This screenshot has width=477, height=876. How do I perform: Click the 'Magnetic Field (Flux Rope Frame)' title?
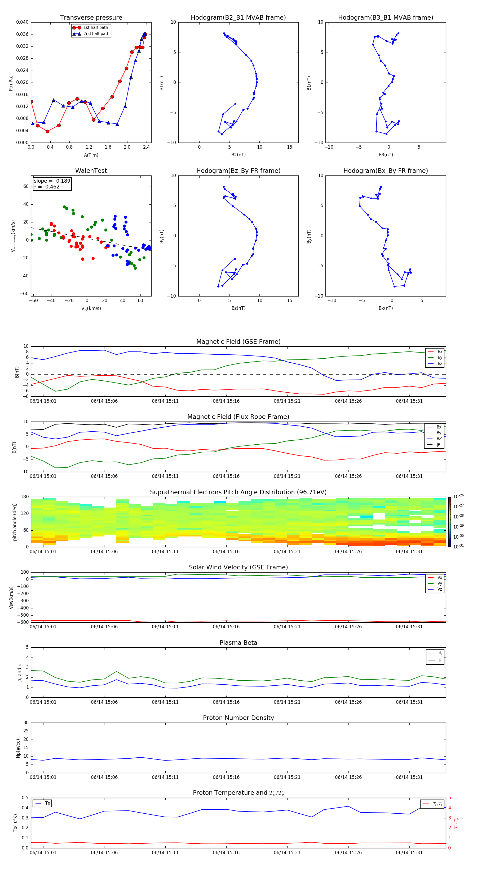[238, 417]
